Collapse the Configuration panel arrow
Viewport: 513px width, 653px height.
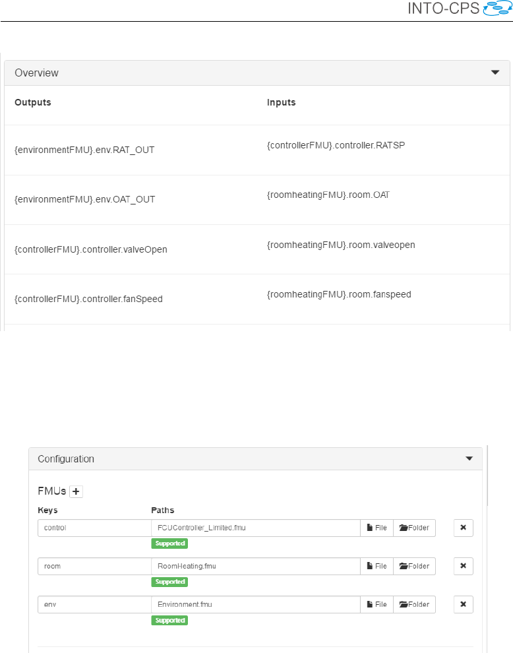(x=469, y=458)
